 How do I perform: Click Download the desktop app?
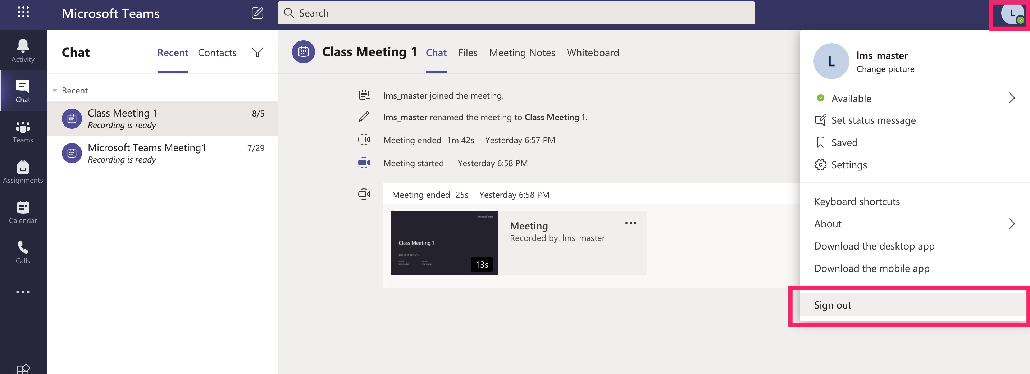[874, 246]
